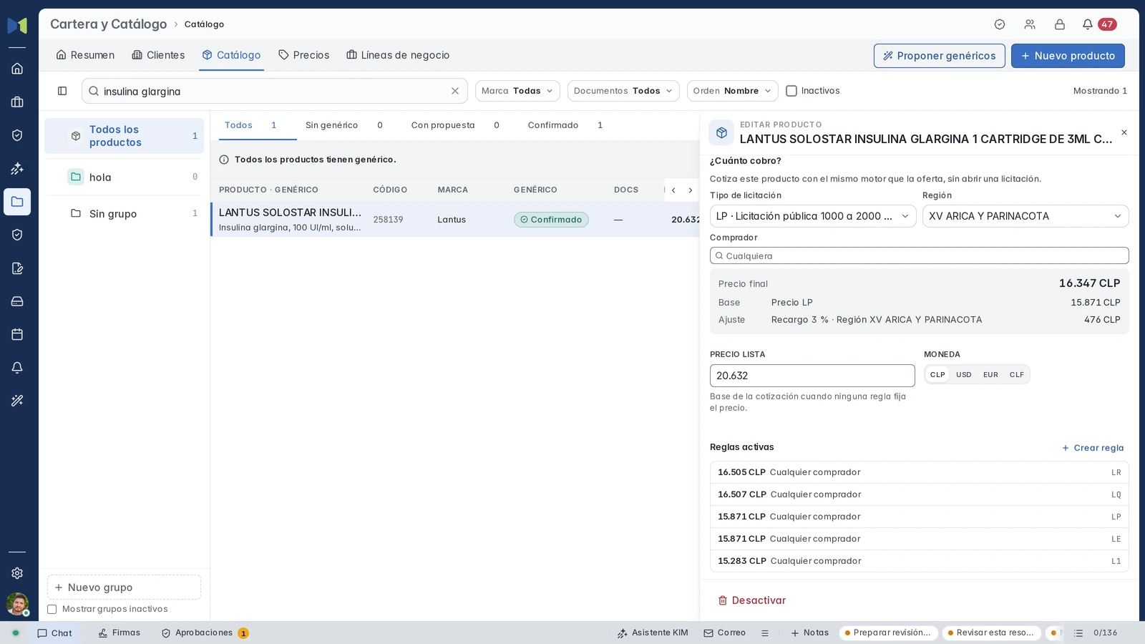Clear the insulina glargina search text
Screen dimensions: 1145x644
455,91
